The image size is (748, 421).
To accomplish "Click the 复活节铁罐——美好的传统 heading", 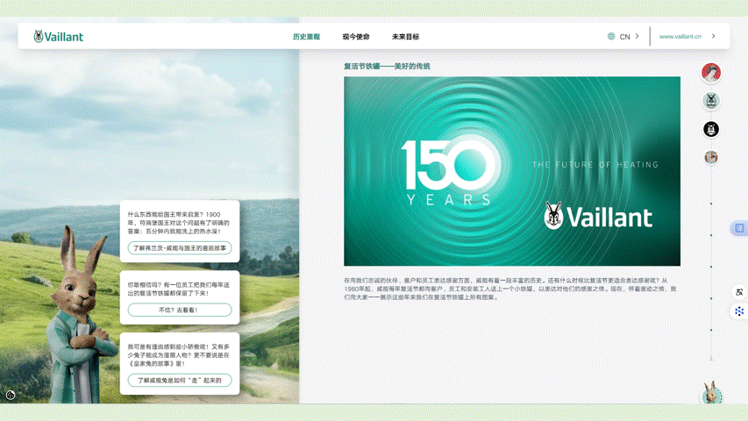I will [x=387, y=67].
